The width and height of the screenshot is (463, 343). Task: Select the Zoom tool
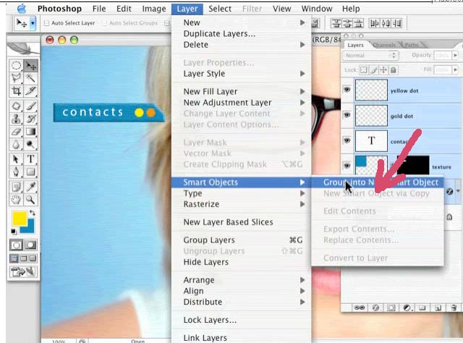click(30, 200)
